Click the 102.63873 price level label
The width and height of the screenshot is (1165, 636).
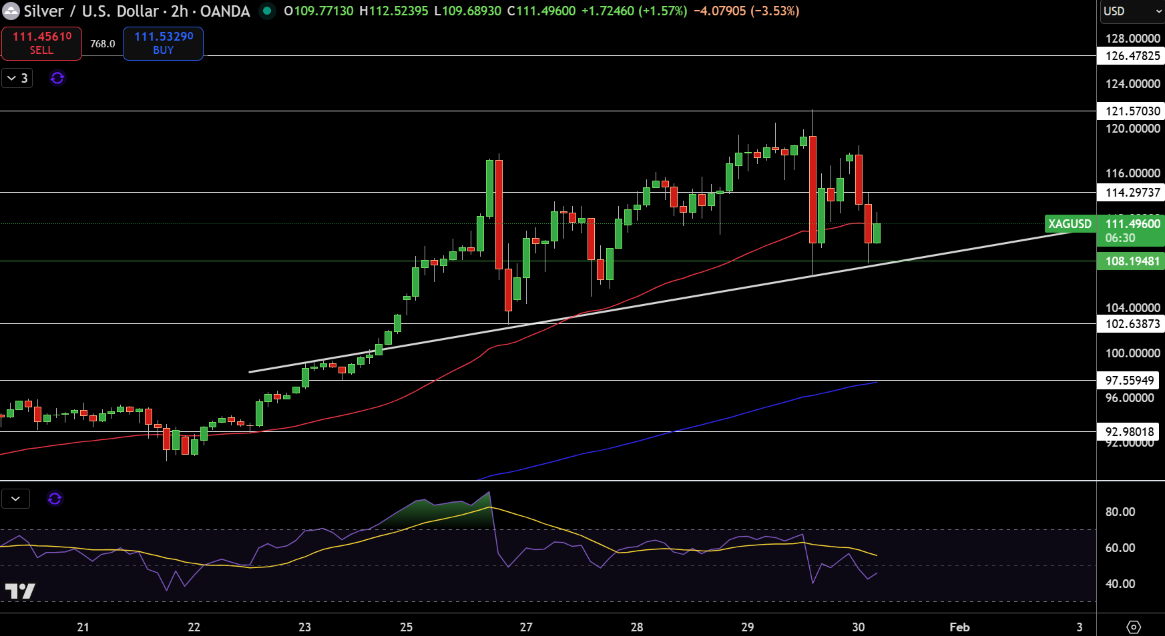pos(1132,324)
